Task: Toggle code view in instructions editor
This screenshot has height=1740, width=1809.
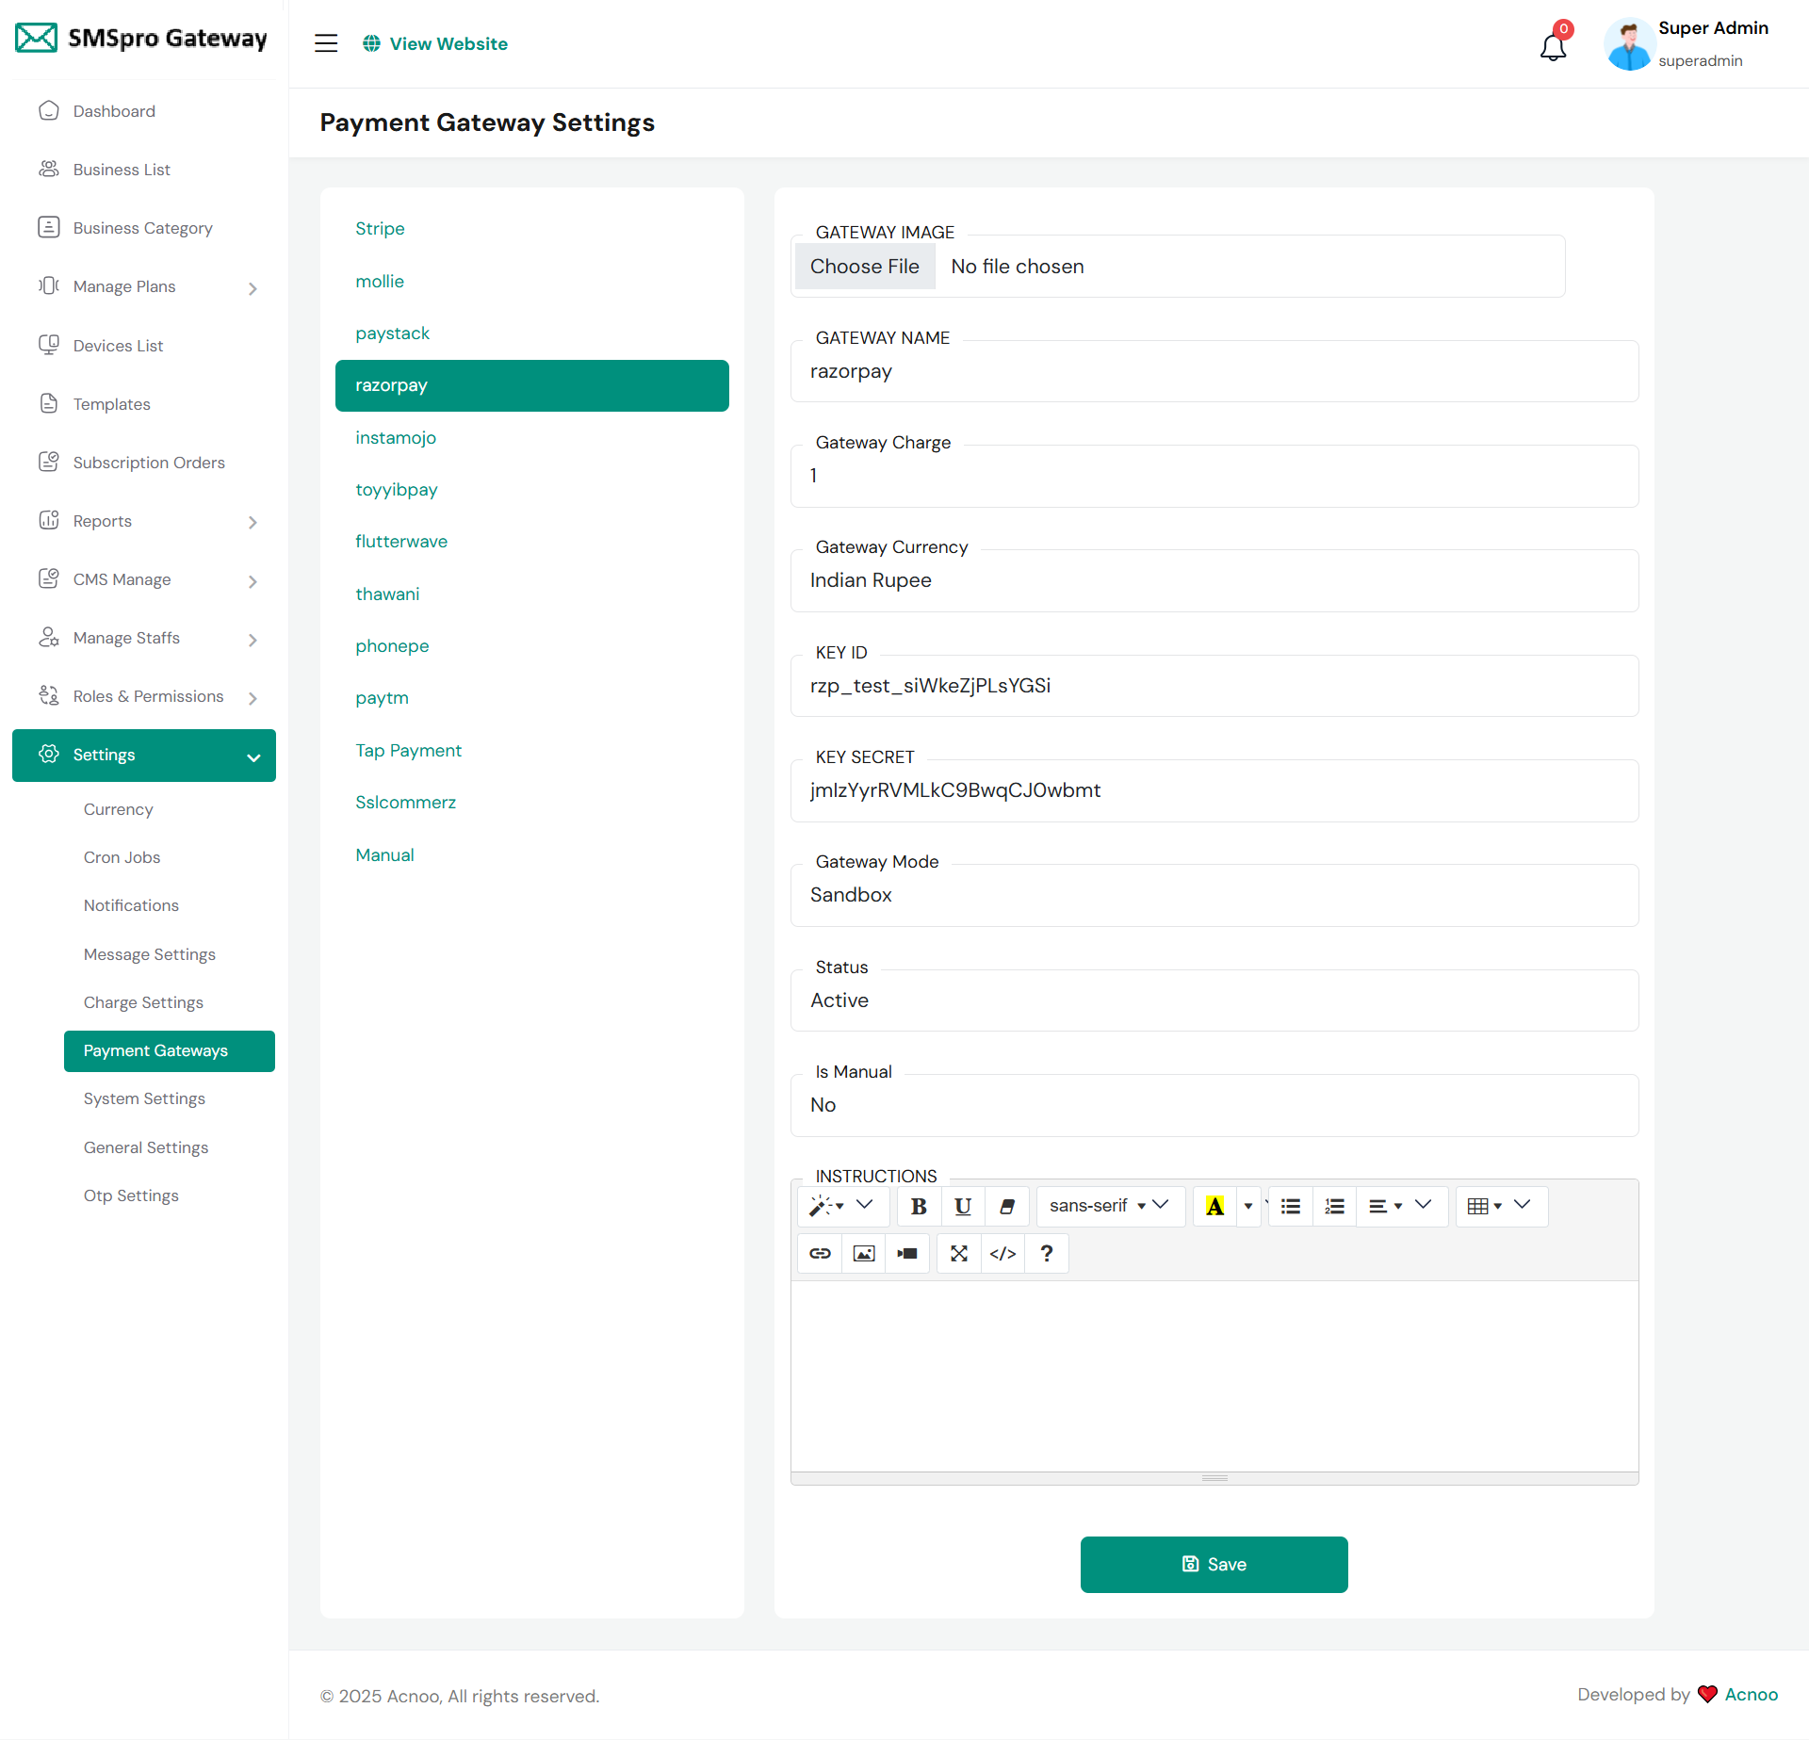Action: pos(1002,1254)
